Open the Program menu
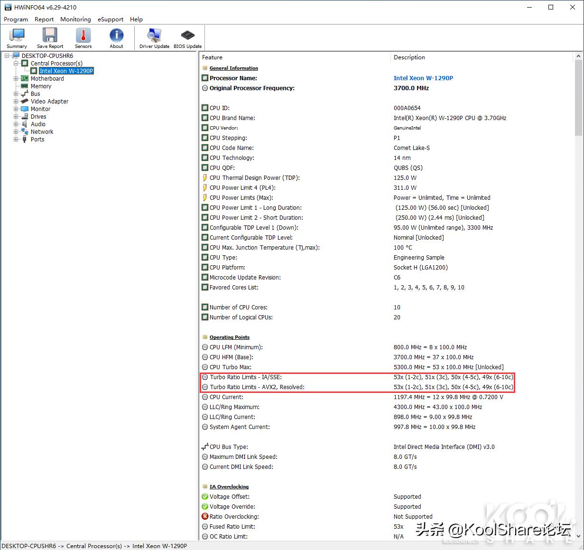The height and width of the screenshot is (550, 584). coord(16,19)
